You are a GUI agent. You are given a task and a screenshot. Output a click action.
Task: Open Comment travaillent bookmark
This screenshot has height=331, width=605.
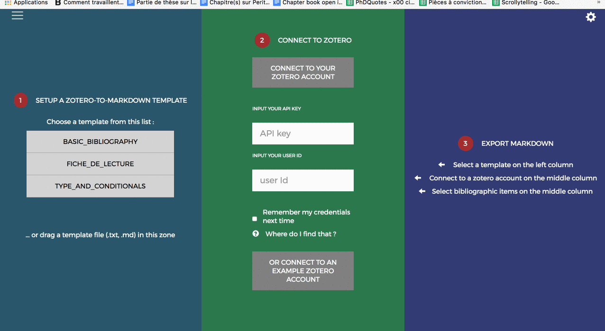(90, 2)
